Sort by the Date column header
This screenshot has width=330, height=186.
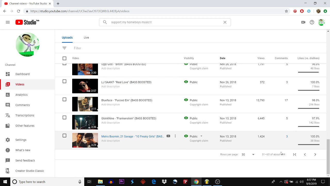tap(222, 58)
